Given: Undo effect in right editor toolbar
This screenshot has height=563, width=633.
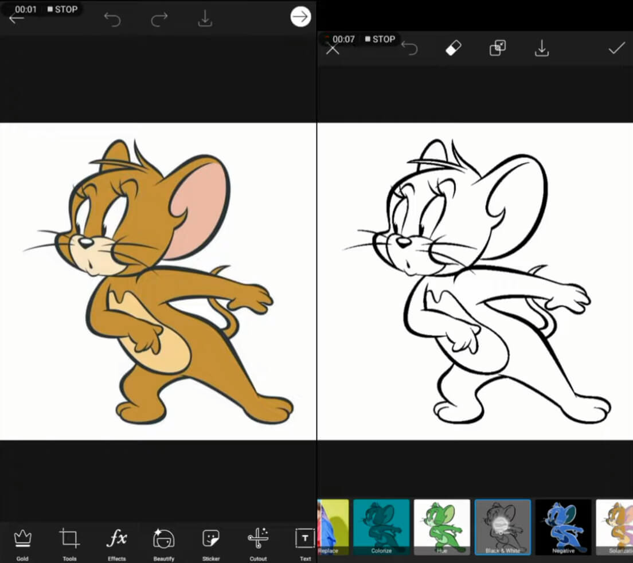Looking at the screenshot, I should click(410, 48).
